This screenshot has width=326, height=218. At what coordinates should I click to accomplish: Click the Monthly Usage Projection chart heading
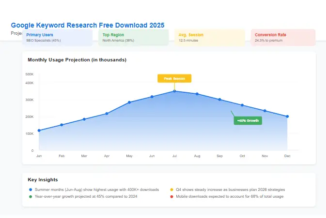point(77,60)
